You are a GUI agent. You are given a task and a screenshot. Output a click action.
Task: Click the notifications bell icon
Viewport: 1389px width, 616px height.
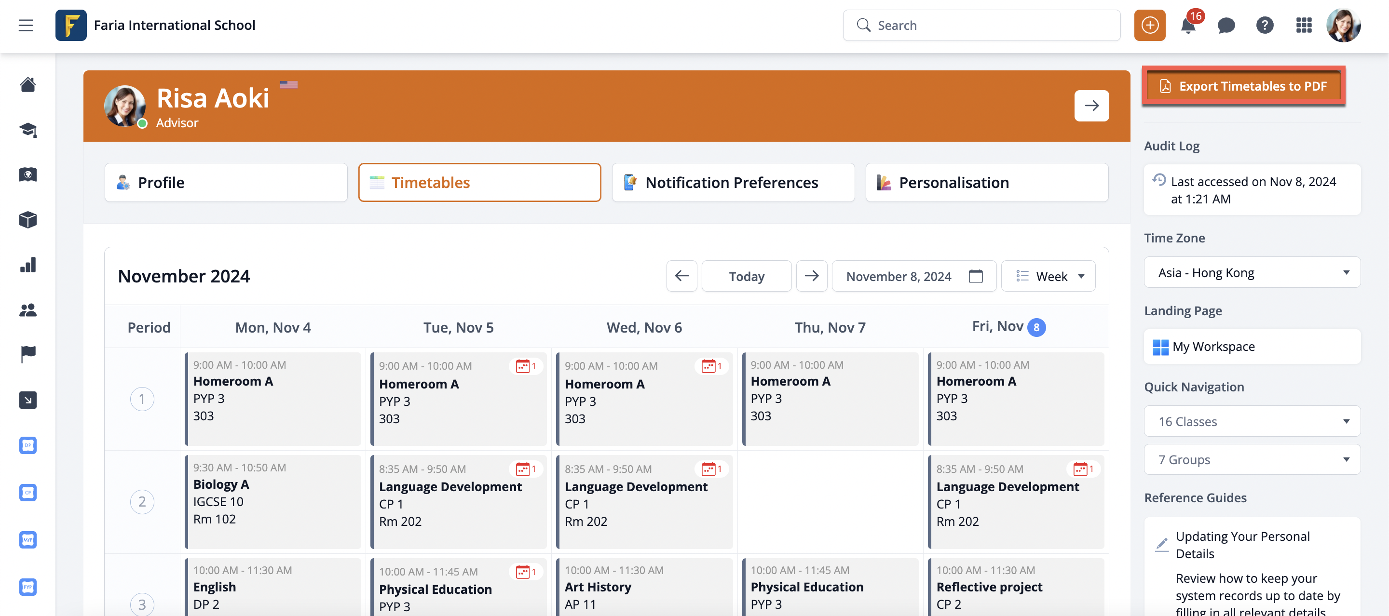point(1187,26)
